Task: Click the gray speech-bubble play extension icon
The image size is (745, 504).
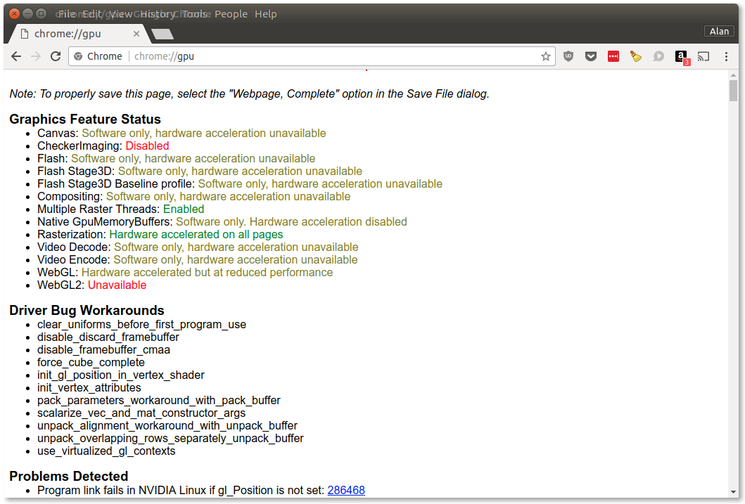Action: tap(658, 56)
